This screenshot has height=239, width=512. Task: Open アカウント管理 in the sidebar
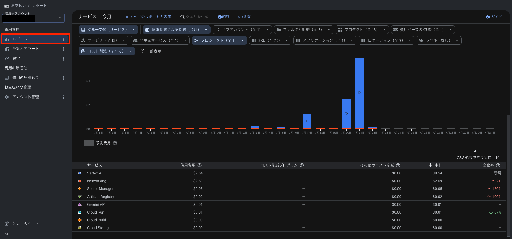pos(25,97)
